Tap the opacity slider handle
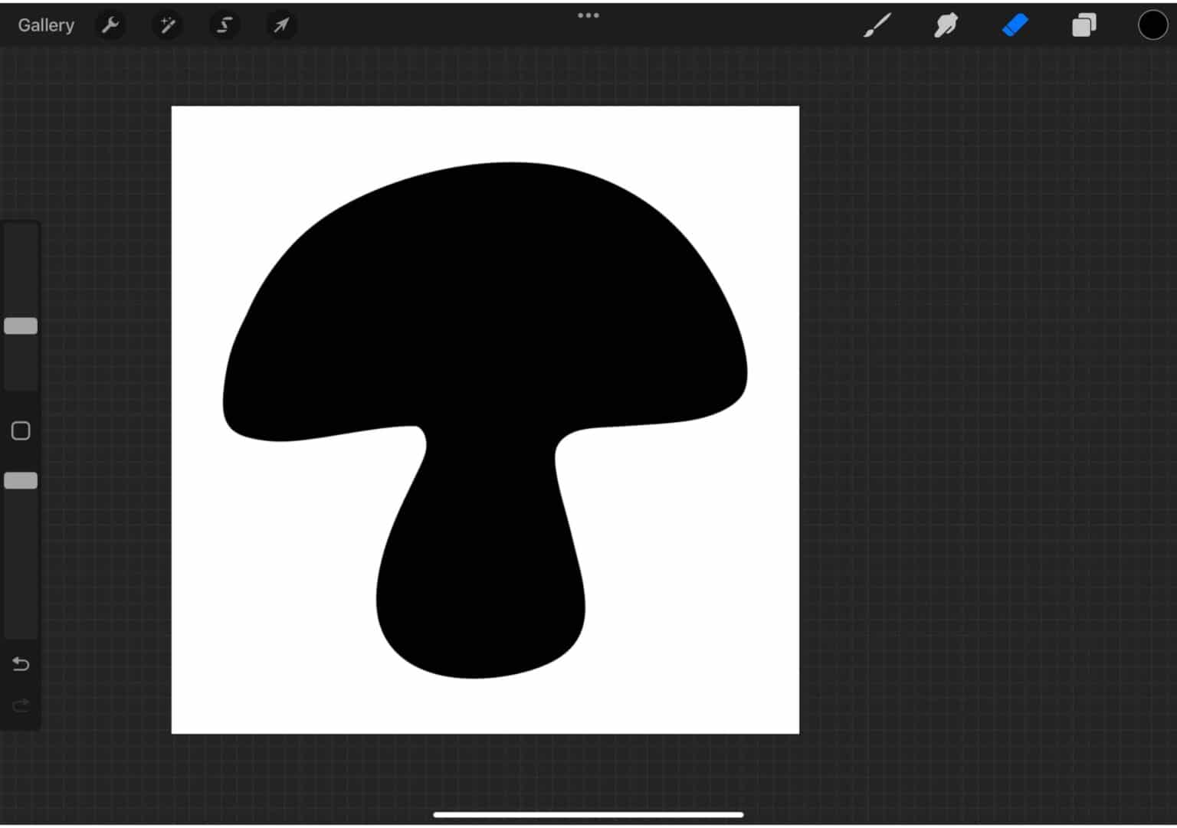The image size is (1177, 828). [x=21, y=480]
